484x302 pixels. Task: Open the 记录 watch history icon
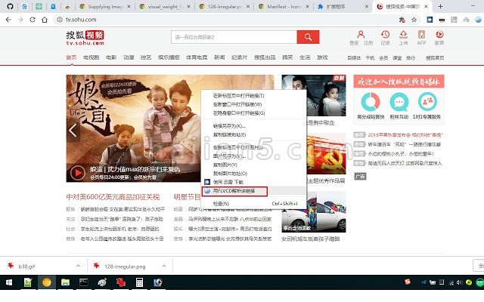pyautogui.click(x=385, y=34)
